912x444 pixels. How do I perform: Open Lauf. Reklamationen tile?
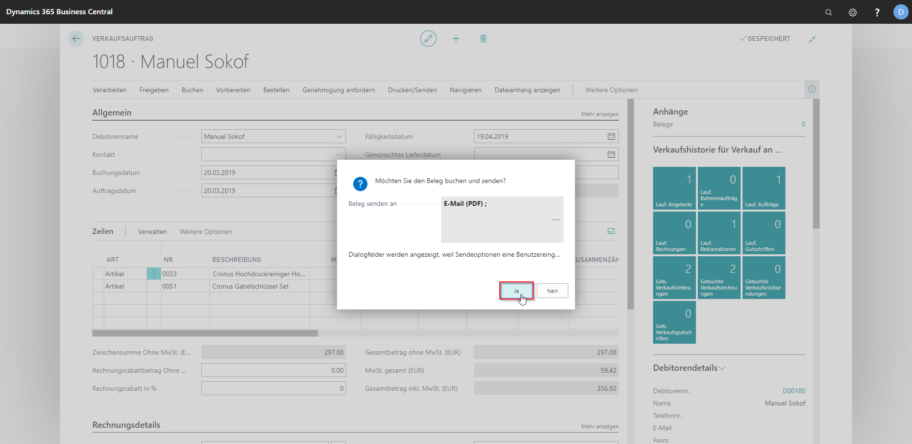719,233
